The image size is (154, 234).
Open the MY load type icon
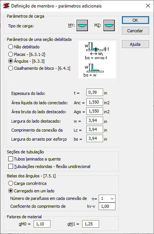click(x=82, y=25)
